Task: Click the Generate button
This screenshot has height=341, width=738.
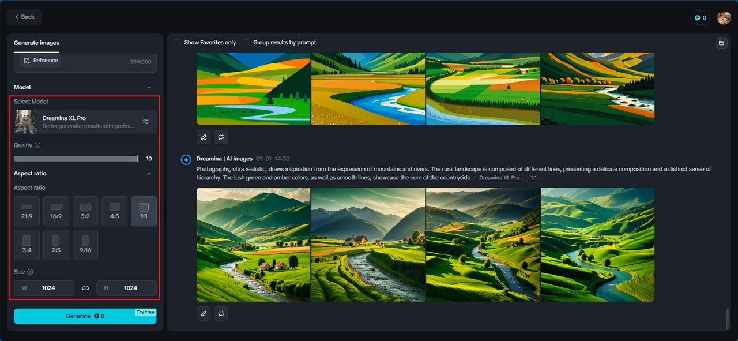Action: pos(85,316)
